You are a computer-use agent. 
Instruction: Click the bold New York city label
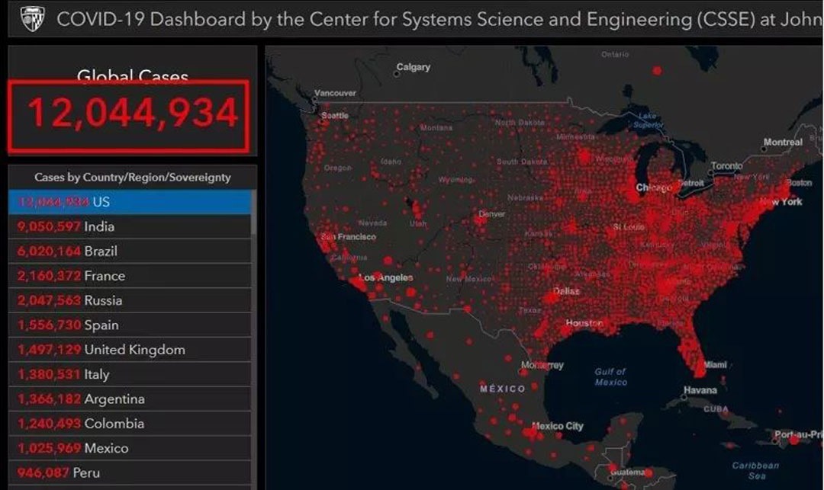pyautogui.click(x=781, y=201)
